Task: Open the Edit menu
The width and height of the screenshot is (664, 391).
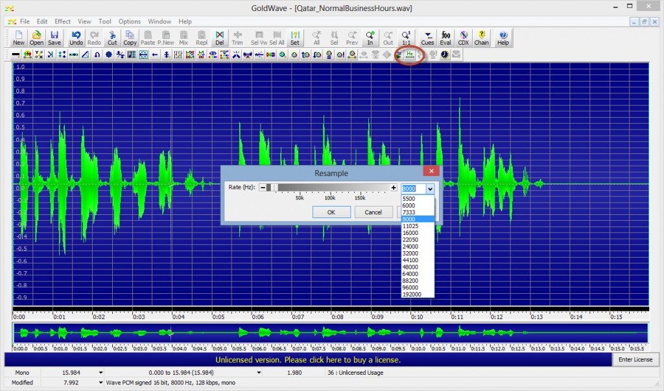Action: click(x=42, y=21)
